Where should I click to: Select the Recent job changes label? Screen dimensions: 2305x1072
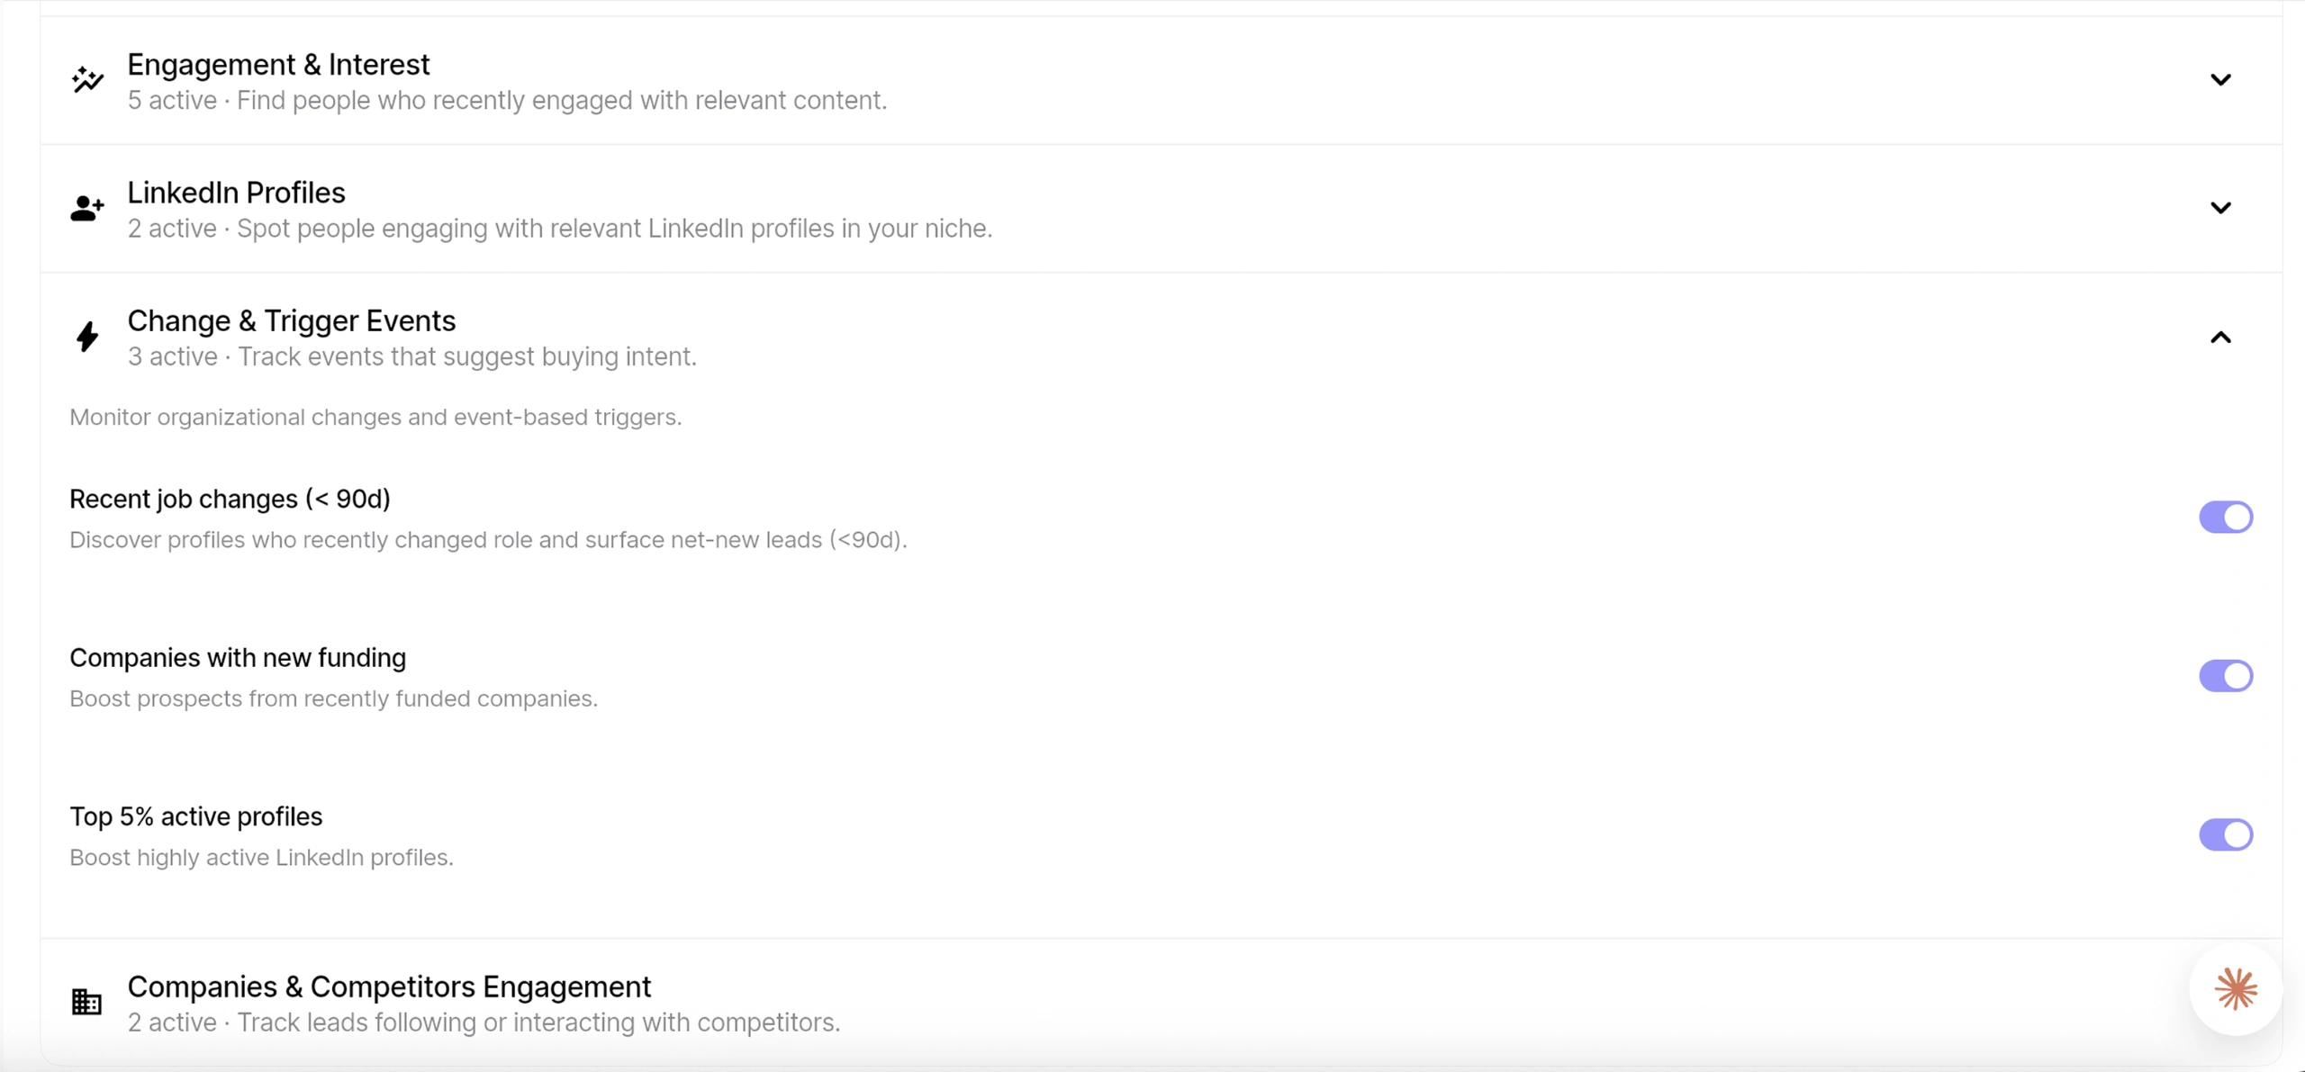(230, 499)
